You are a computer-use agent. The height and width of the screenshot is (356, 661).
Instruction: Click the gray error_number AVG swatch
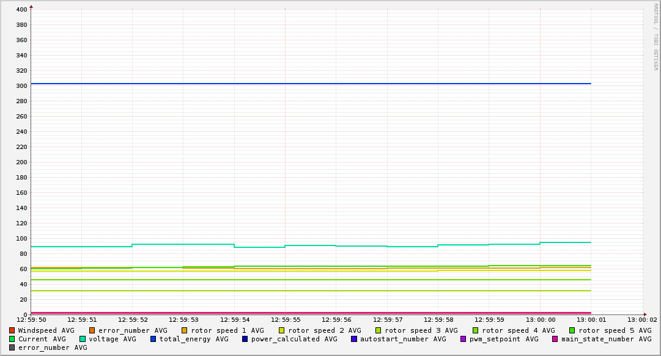(x=12, y=347)
